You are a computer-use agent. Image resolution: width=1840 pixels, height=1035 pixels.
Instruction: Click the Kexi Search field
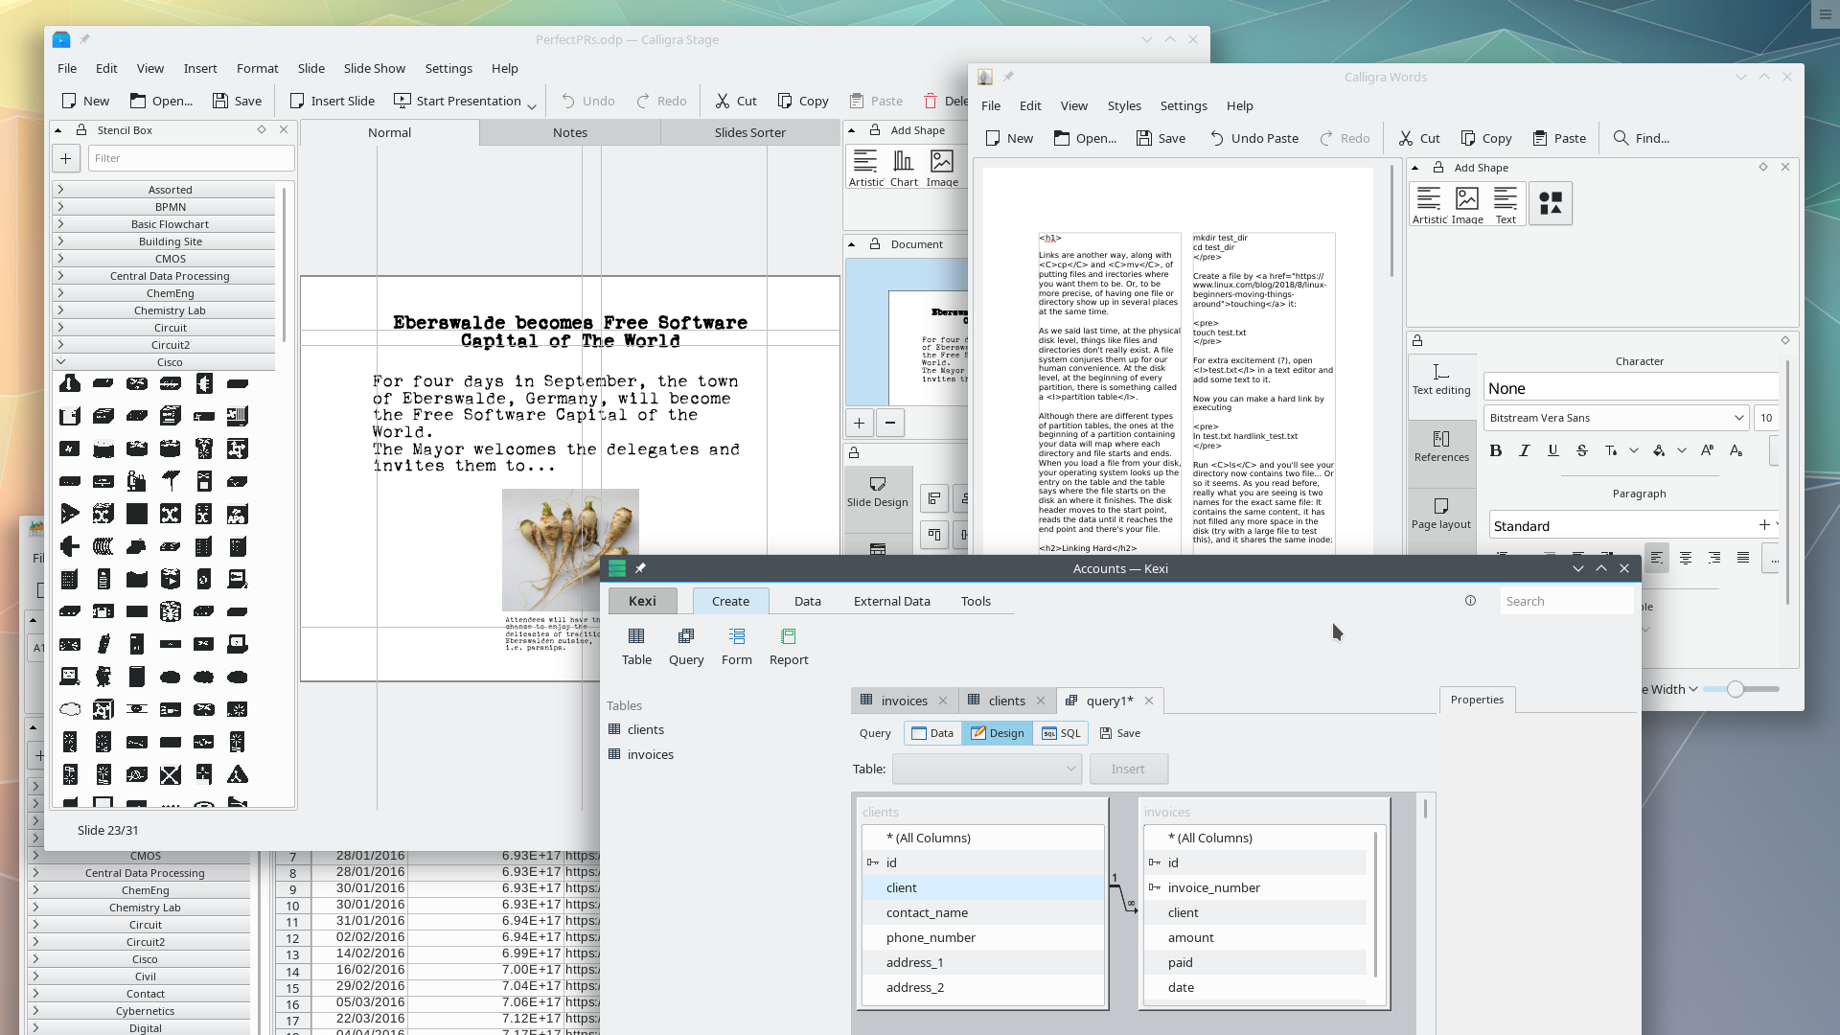(1567, 601)
